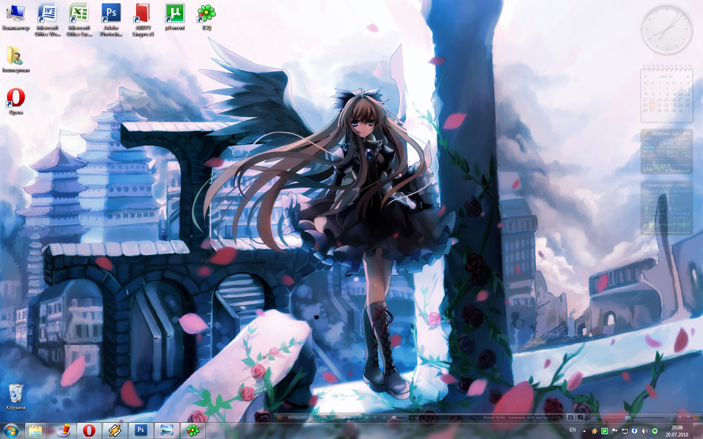The height and width of the screenshot is (439, 703).
Task: Mute Winamp via the speaker icon
Action: (x=385, y=417)
